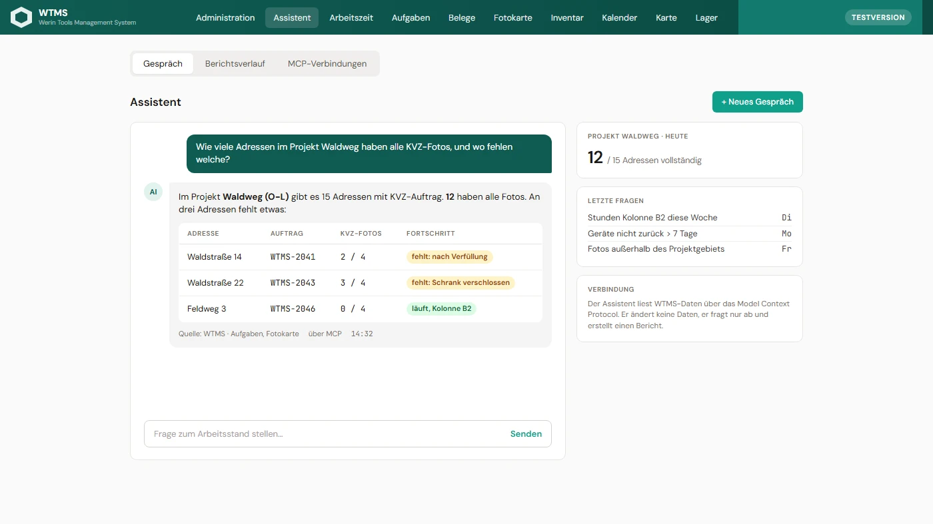Select the Gespräch tab

(163, 64)
